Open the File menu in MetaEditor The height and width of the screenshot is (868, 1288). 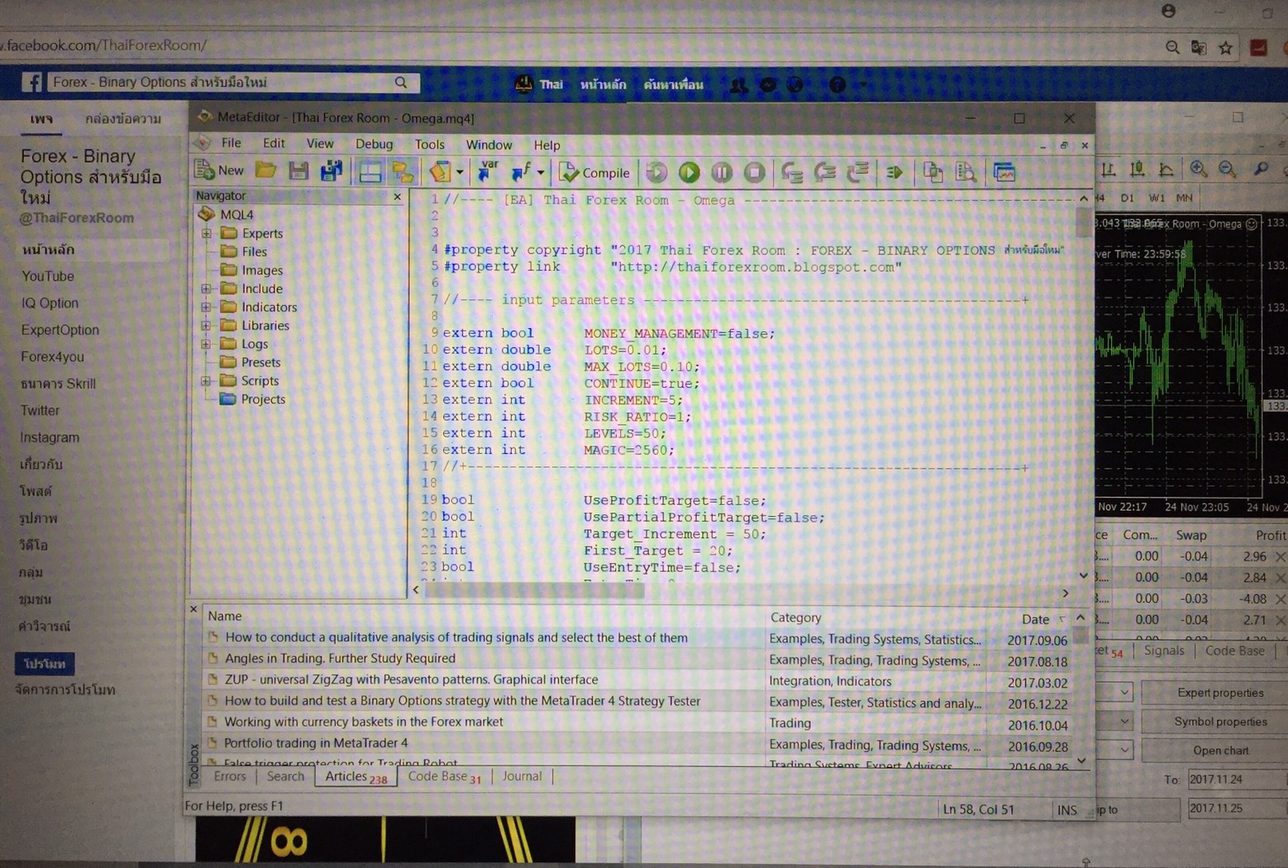pyautogui.click(x=231, y=143)
